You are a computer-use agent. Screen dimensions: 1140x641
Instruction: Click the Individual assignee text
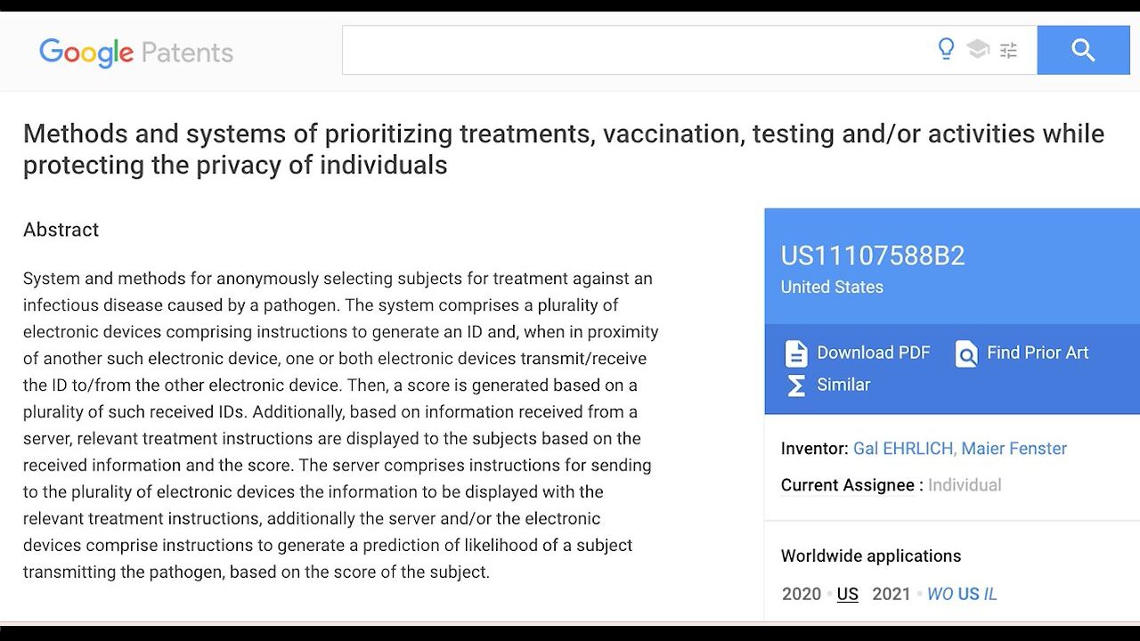tap(965, 485)
